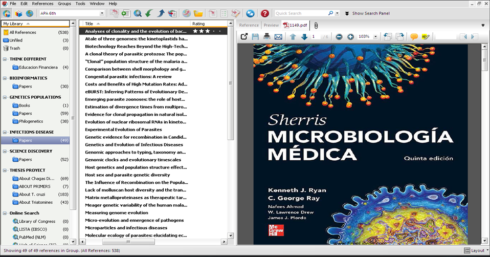Open the References menu
This screenshot has height=257, width=490.
coord(42,4)
